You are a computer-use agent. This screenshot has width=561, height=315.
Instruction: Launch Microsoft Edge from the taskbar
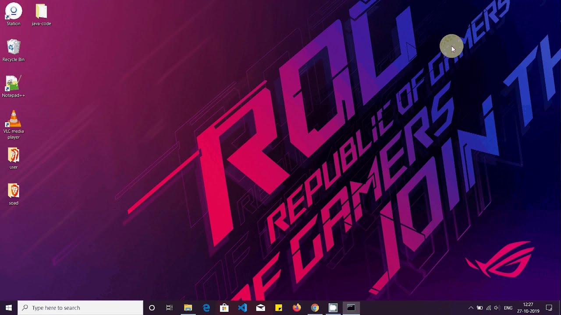206,308
